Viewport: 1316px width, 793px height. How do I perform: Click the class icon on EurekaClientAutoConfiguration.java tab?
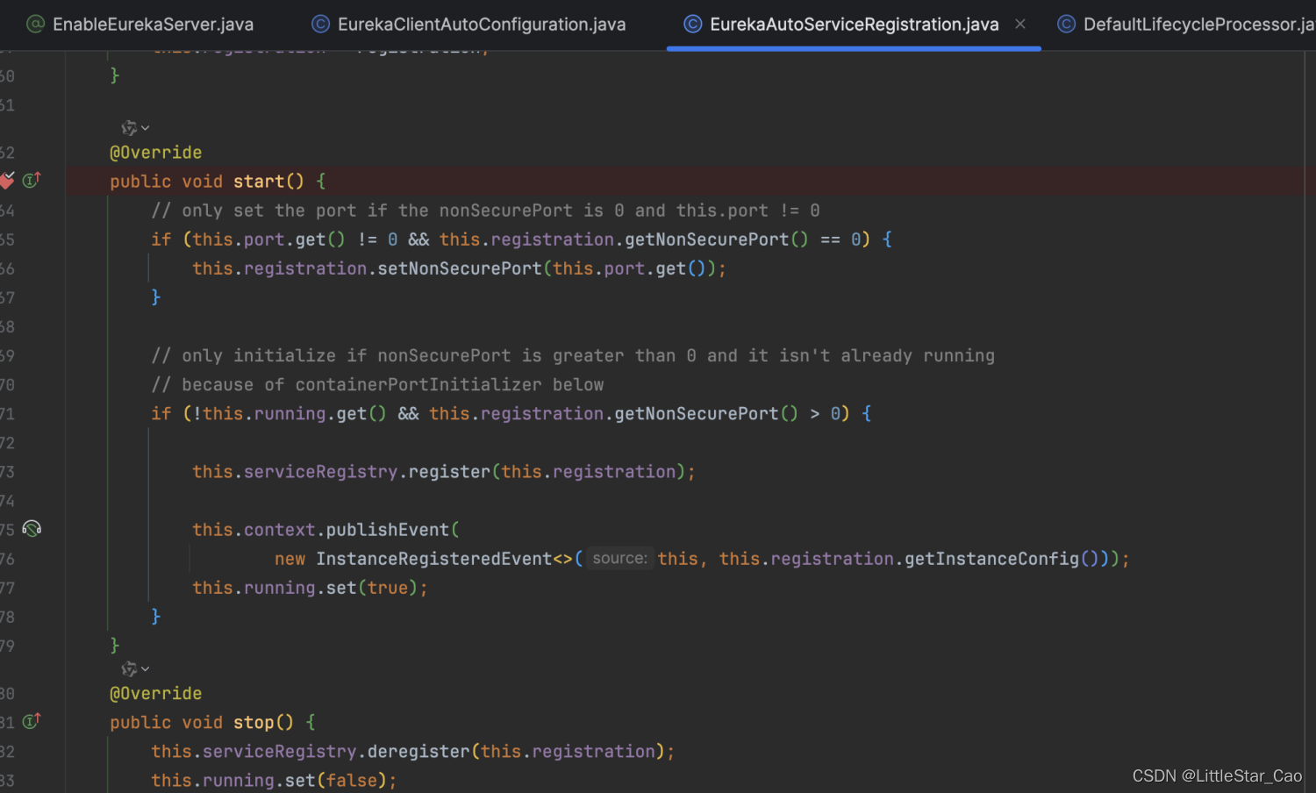pyautogui.click(x=321, y=25)
